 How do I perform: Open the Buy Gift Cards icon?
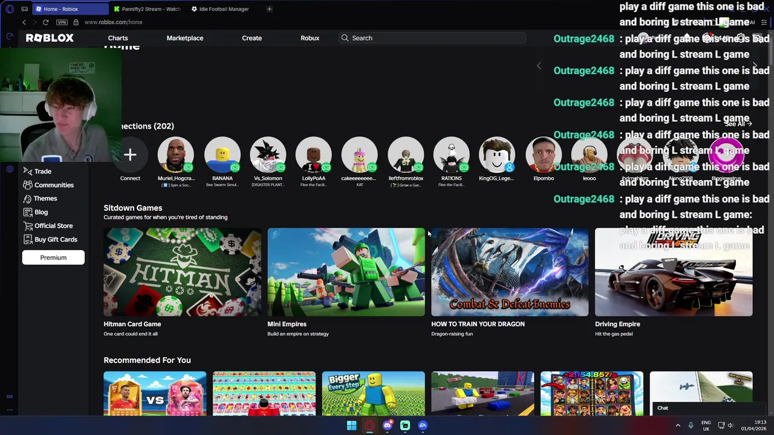27,239
